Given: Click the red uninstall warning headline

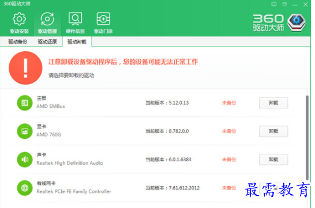Looking at the screenshot, I should click(123, 62).
